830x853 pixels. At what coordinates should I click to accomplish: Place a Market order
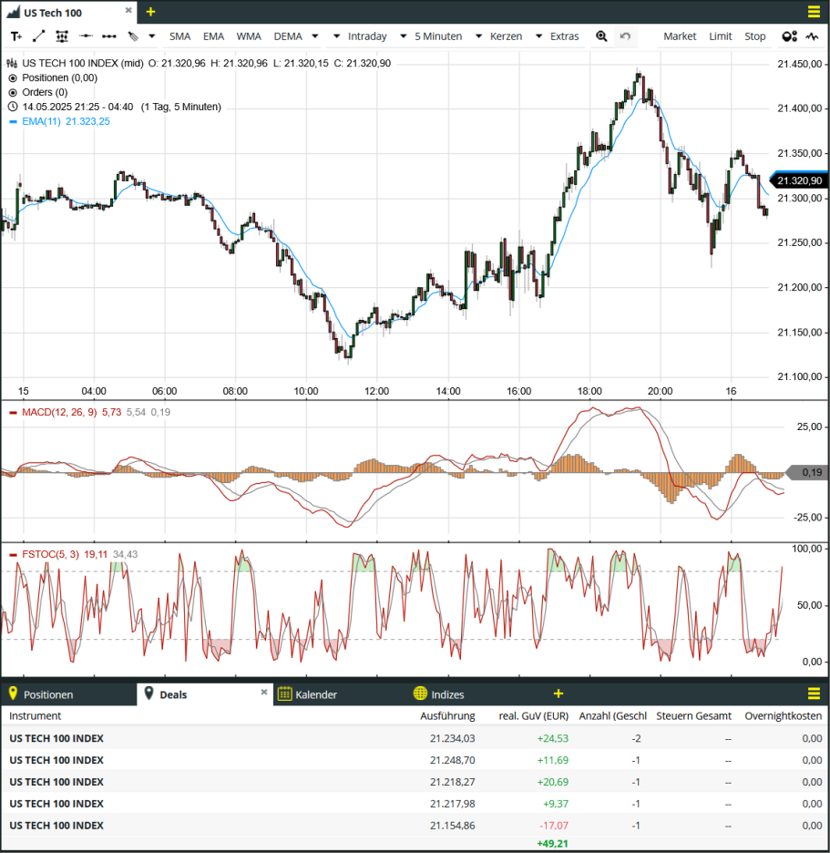click(680, 36)
